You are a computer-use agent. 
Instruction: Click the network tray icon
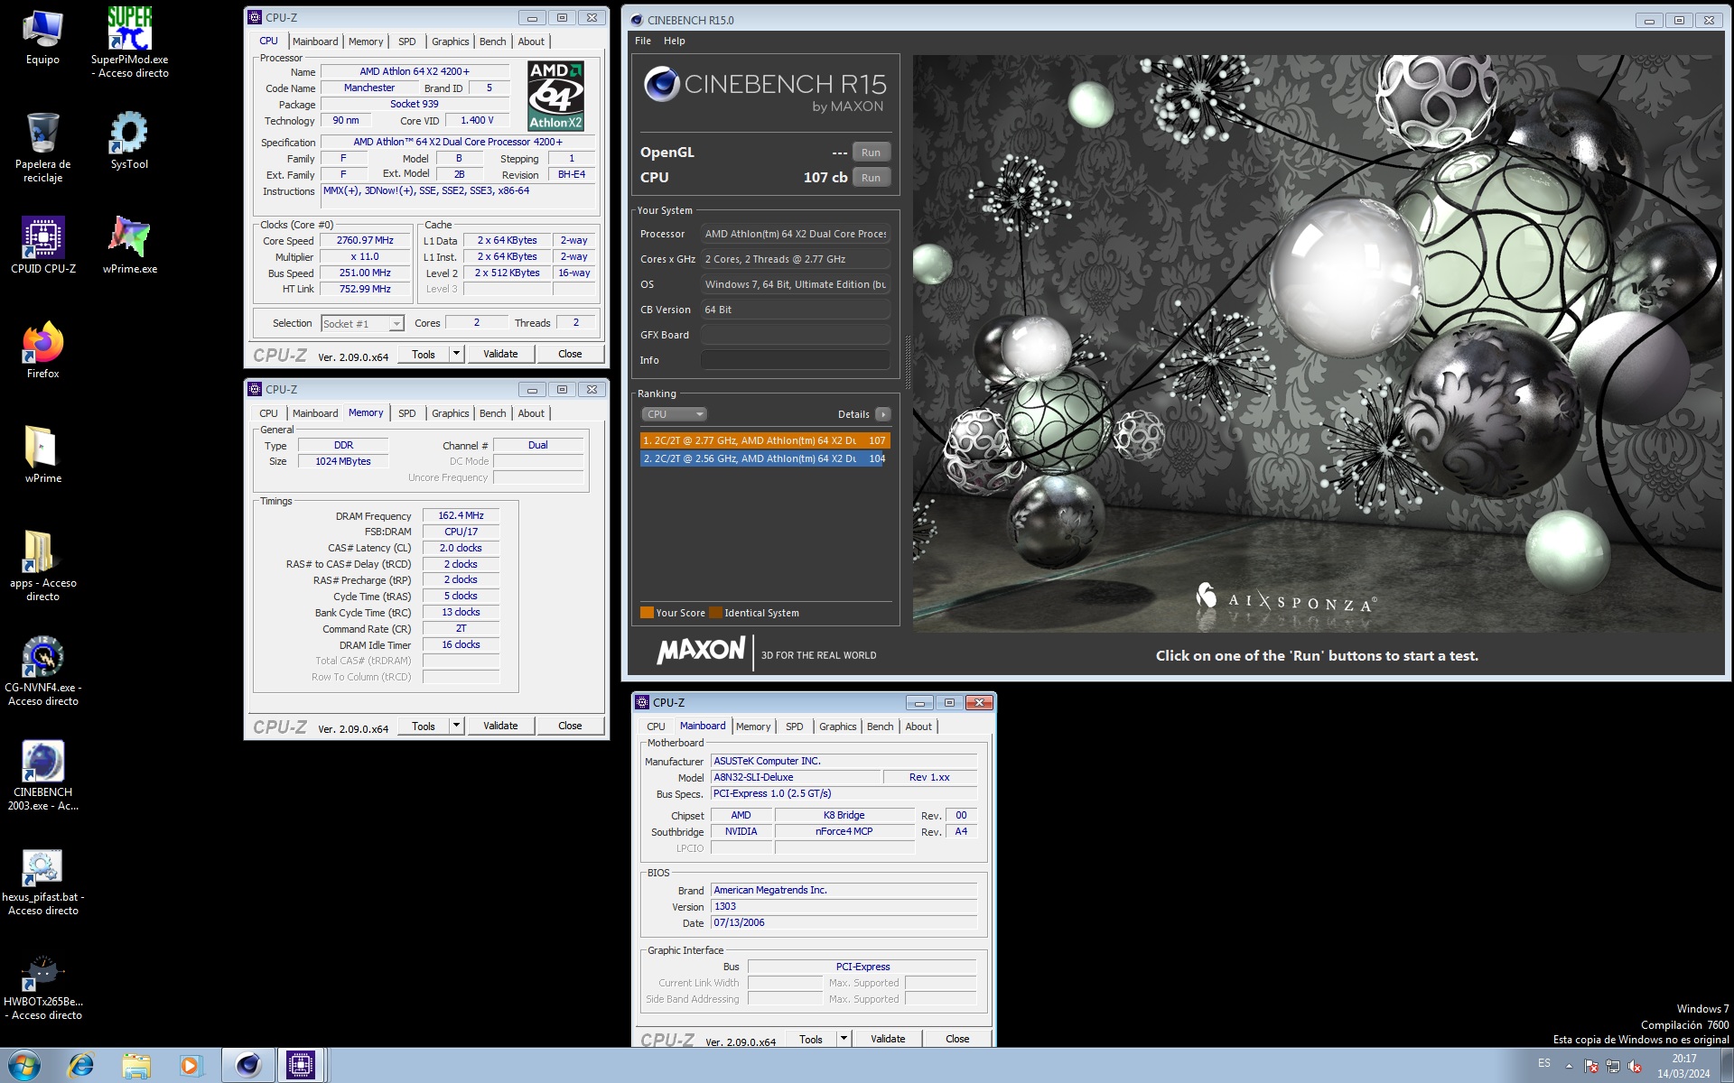click(1613, 1066)
